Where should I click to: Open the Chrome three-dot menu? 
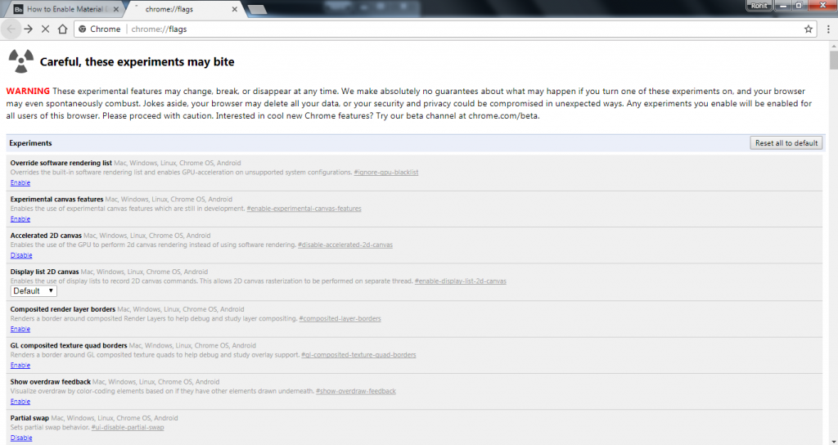[828, 29]
